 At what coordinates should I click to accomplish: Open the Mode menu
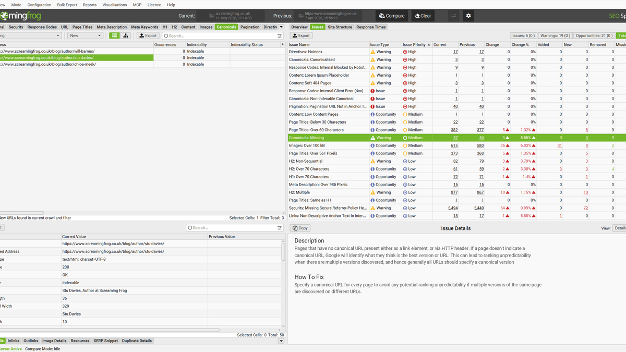pos(16,5)
